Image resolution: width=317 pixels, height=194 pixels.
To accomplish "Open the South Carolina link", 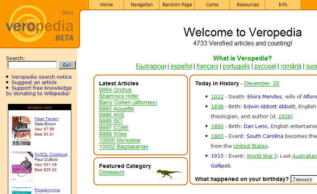I will coord(265,136).
